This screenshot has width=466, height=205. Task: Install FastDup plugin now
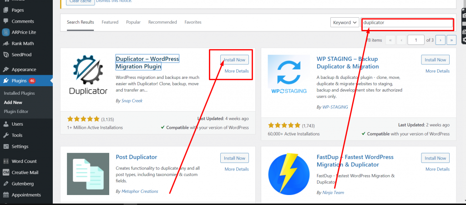(436, 158)
